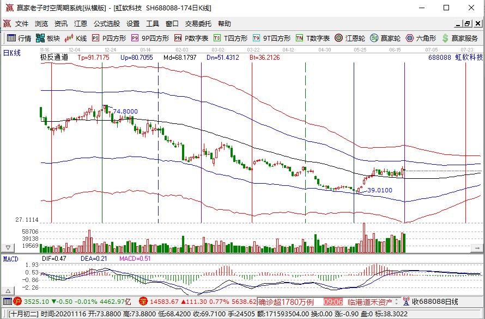Click the 3525.10 Shanghai index reading

pyautogui.click(x=37, y=302)
